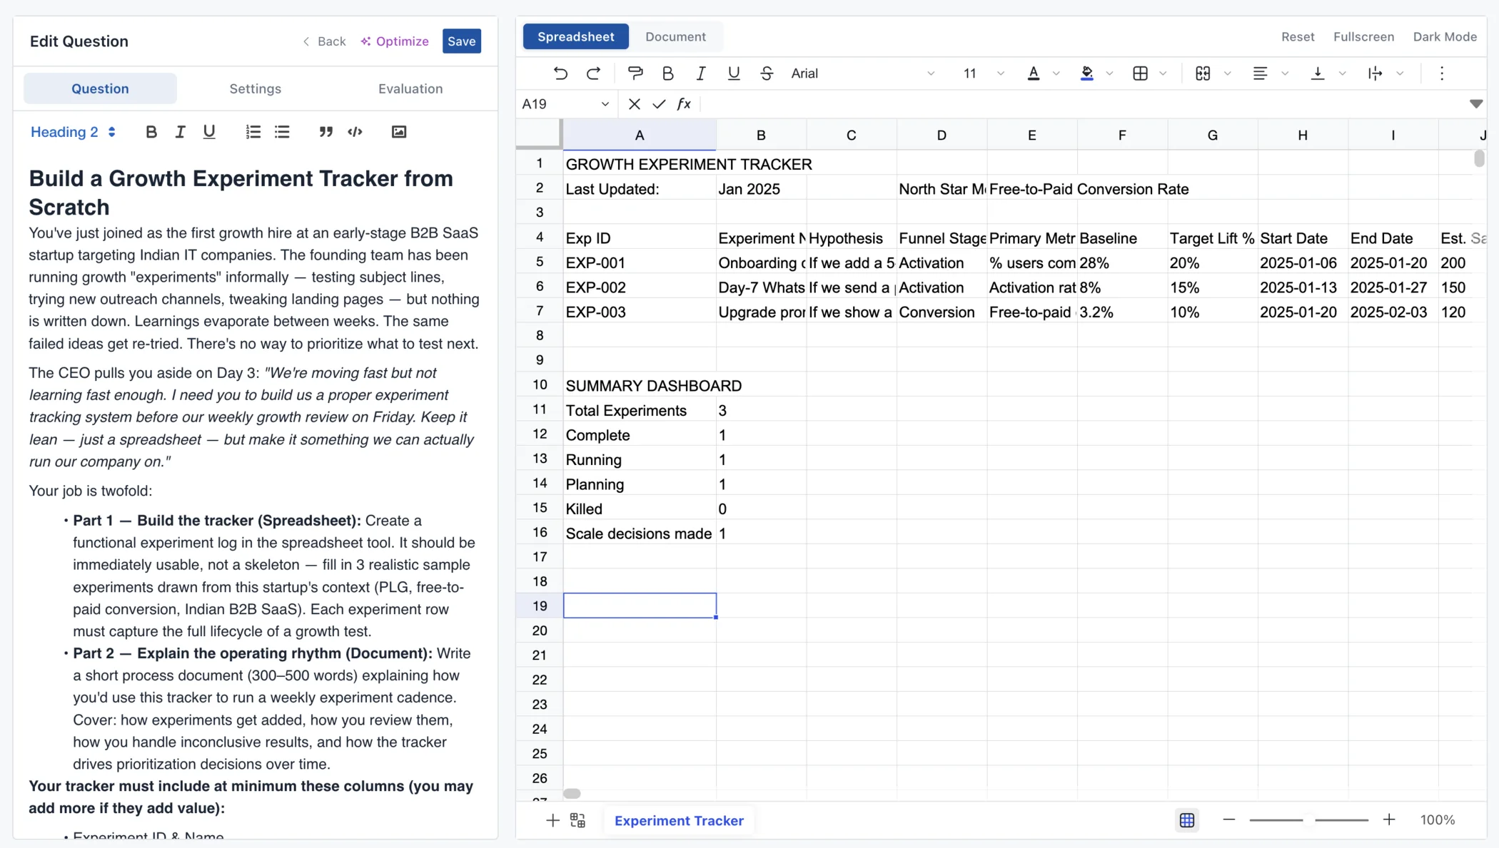Toggle underline in question editor
Screen dimensions: 1499x848
(x=208, y=132)
